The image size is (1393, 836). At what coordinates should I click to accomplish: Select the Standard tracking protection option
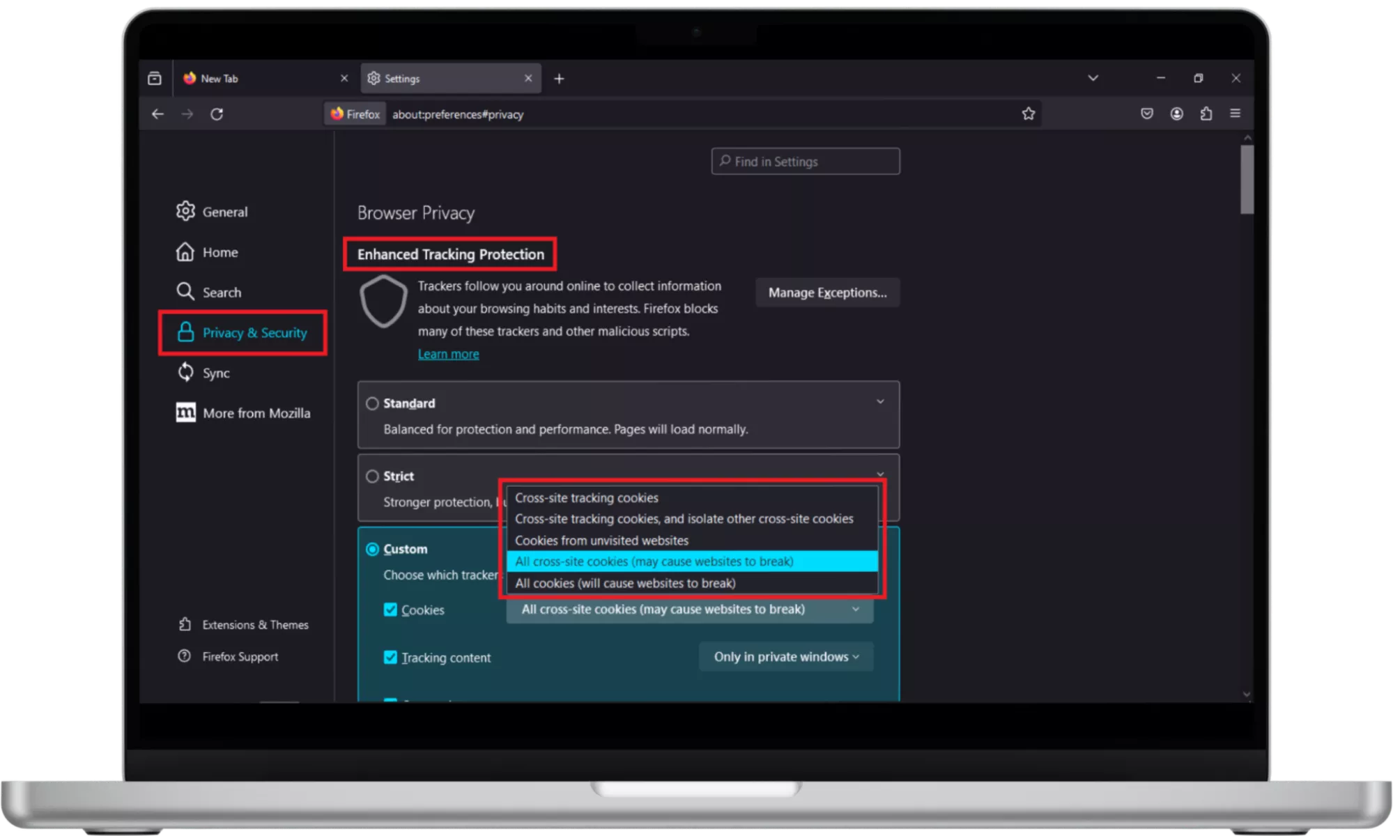[x=371, y=403]
